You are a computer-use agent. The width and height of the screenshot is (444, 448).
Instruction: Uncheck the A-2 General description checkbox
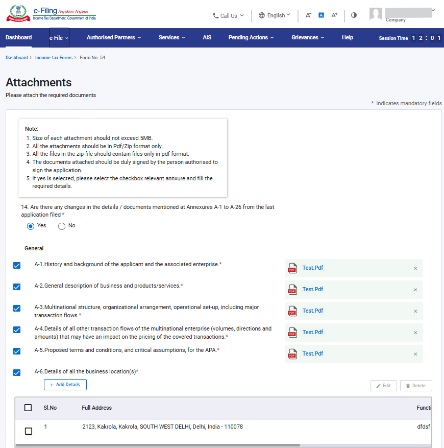tap(17, 287)
